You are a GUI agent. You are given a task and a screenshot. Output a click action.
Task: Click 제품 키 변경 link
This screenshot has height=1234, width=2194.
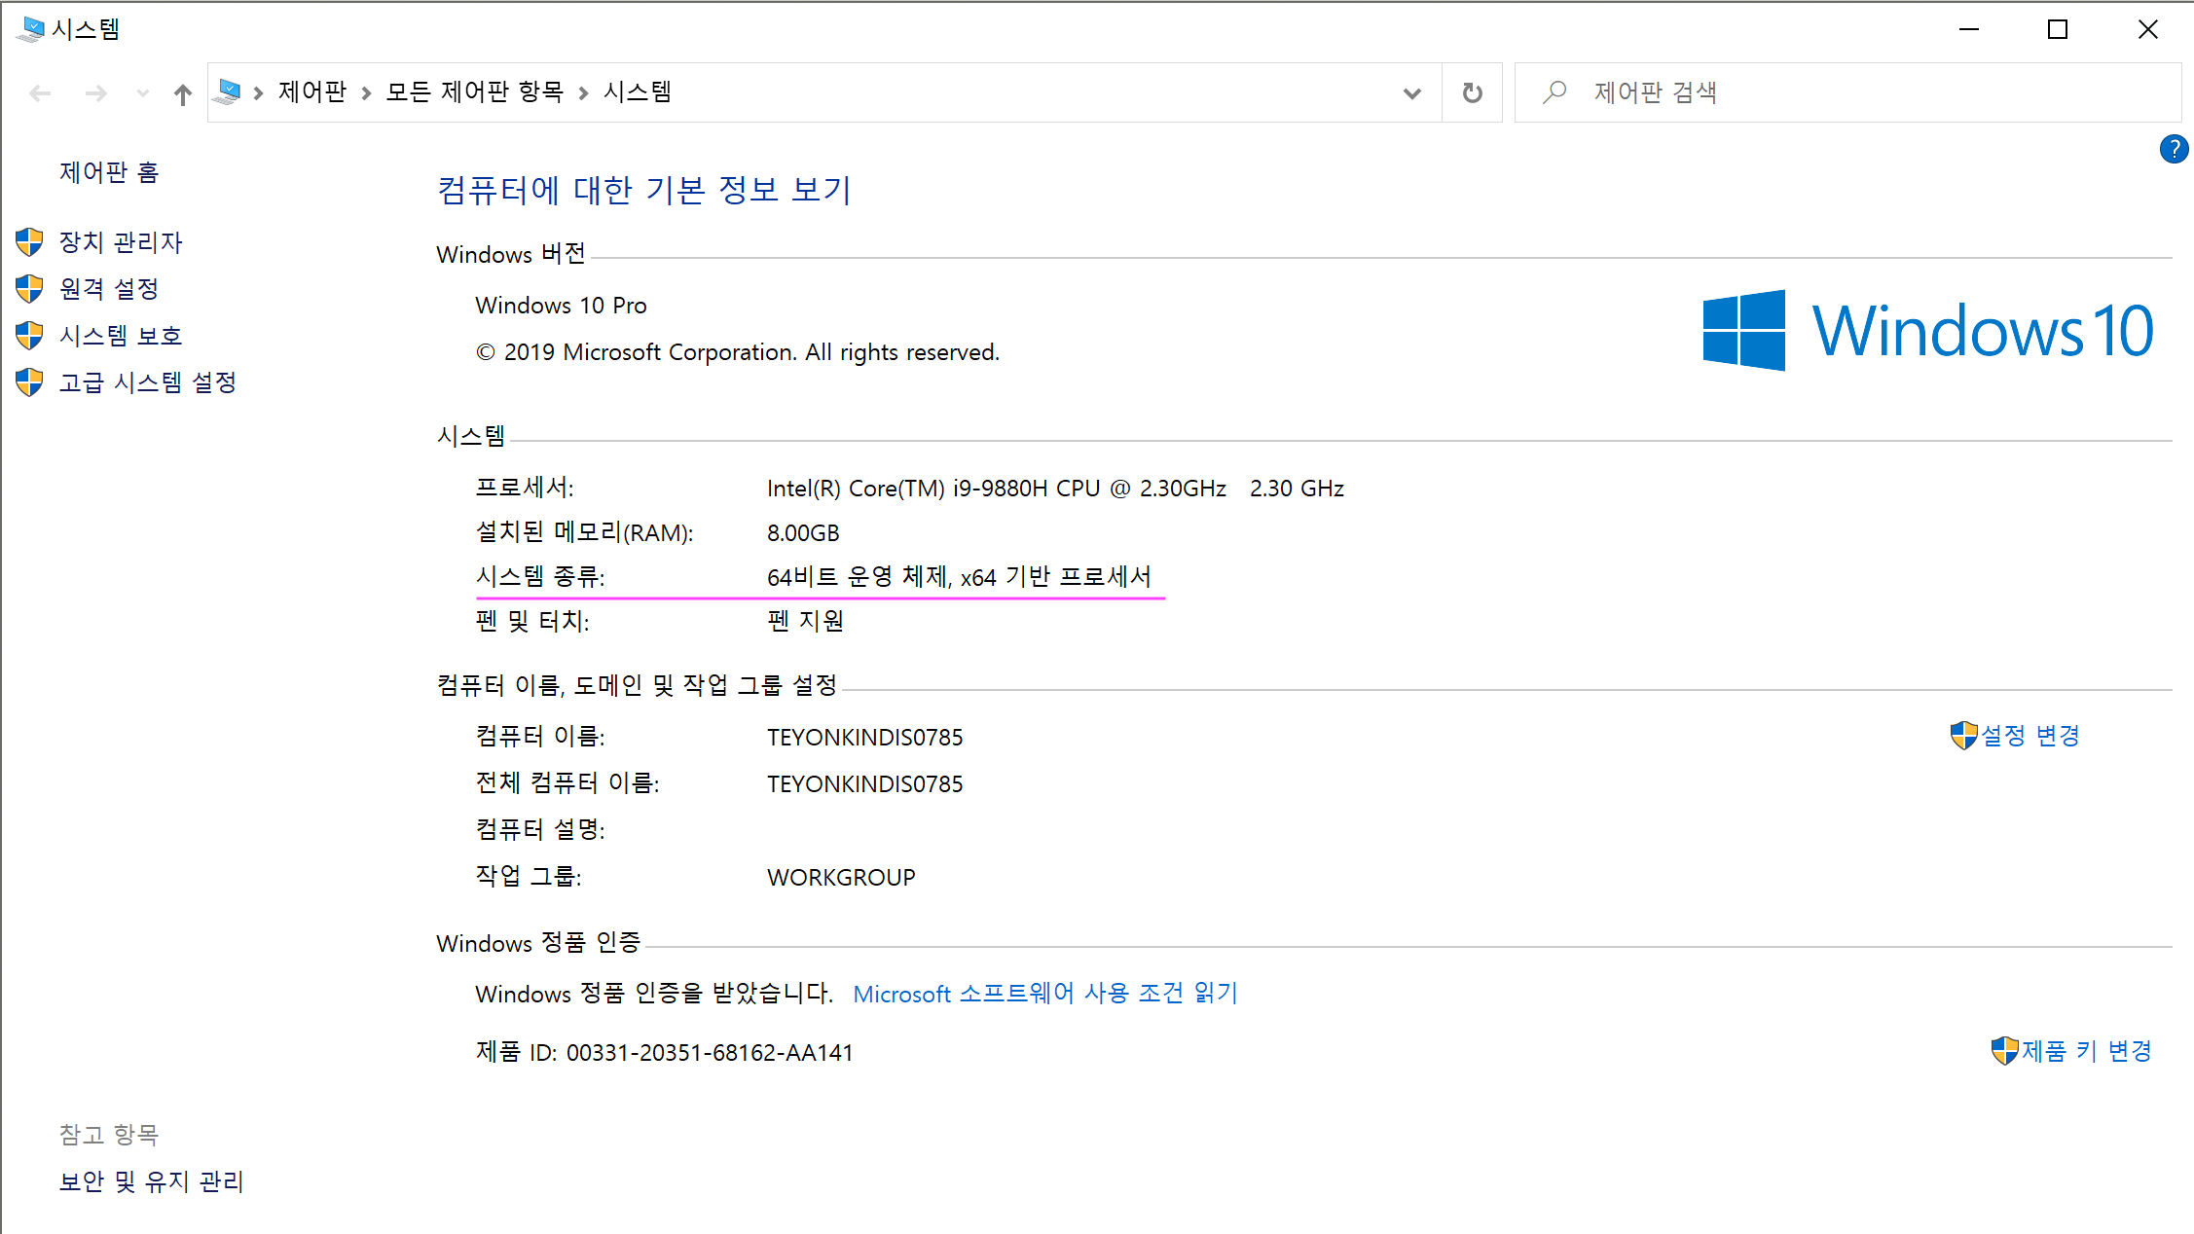pos(2087,1051)
